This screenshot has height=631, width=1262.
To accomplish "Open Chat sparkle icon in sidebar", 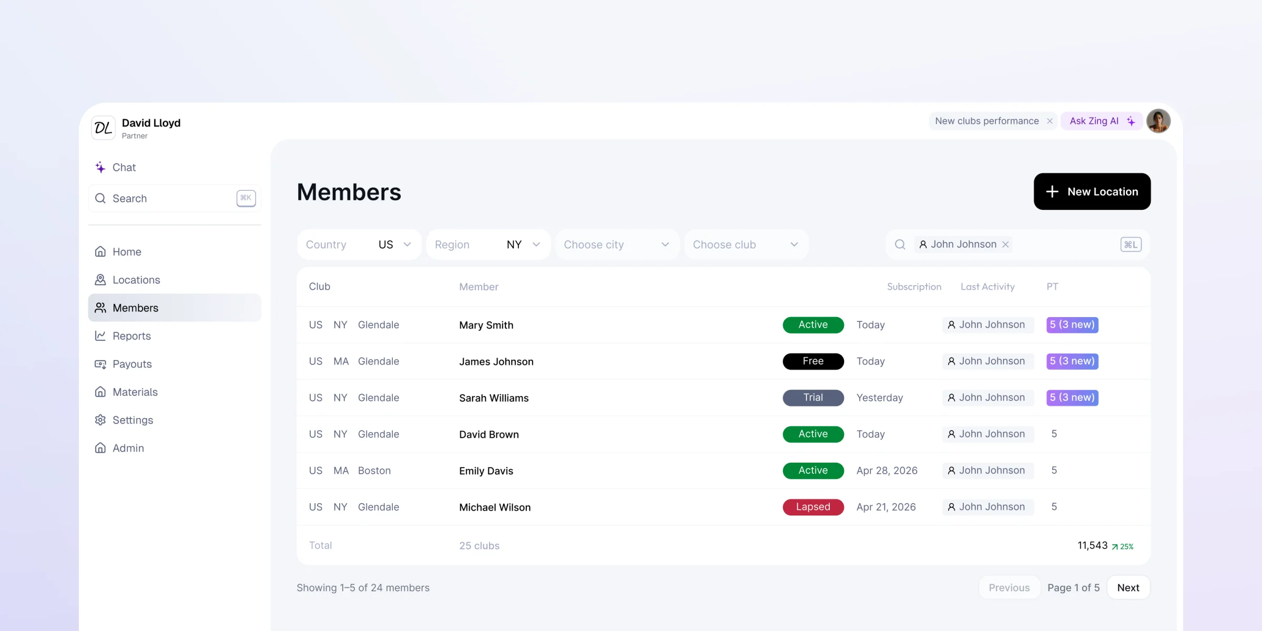I will 100,167.
